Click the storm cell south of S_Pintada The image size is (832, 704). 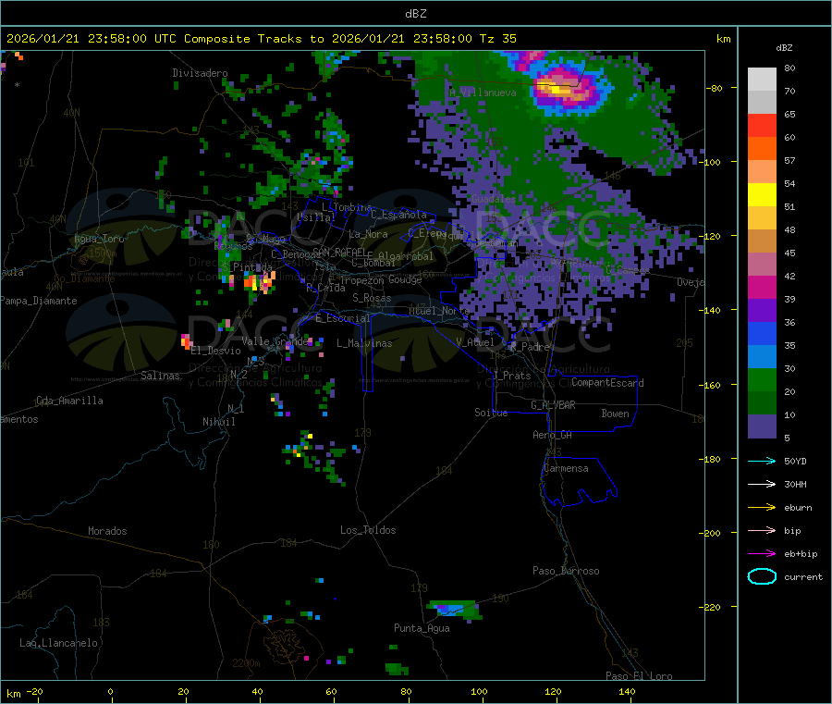(260, 280)
